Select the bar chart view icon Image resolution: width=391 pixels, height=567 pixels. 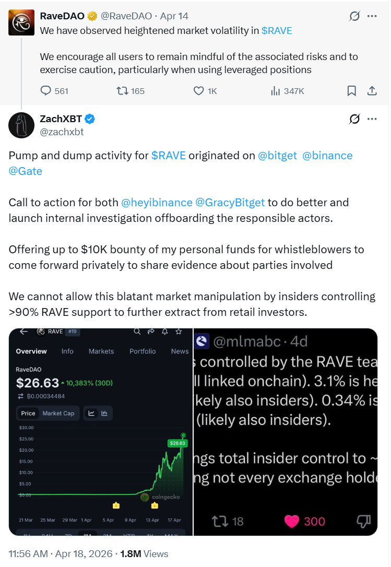[x=104, y=412]
